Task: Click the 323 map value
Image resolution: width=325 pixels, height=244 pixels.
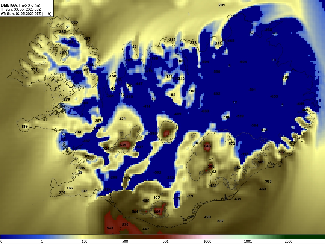Action: click(x=86, y=70)
